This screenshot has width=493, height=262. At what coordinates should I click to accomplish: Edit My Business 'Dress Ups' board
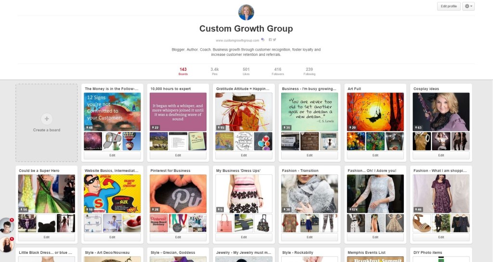[x=244, y=237]
